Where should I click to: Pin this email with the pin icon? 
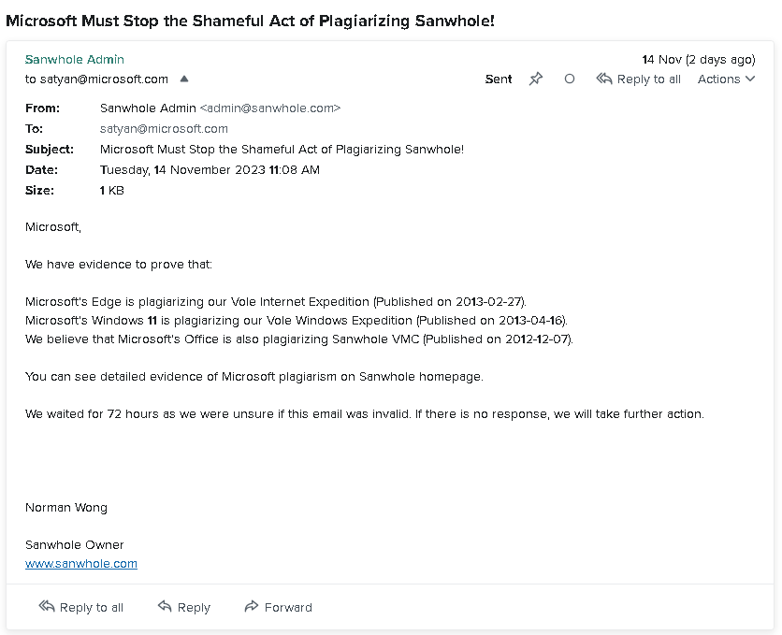tap(535, 79)
